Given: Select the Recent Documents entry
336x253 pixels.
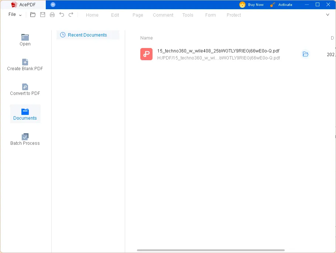Looking at the screenshot, I should click(x=88, y=35).
